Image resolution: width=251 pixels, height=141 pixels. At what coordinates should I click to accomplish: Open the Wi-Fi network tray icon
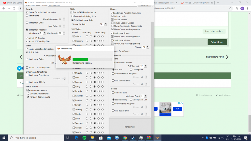(x=219, y=138)
